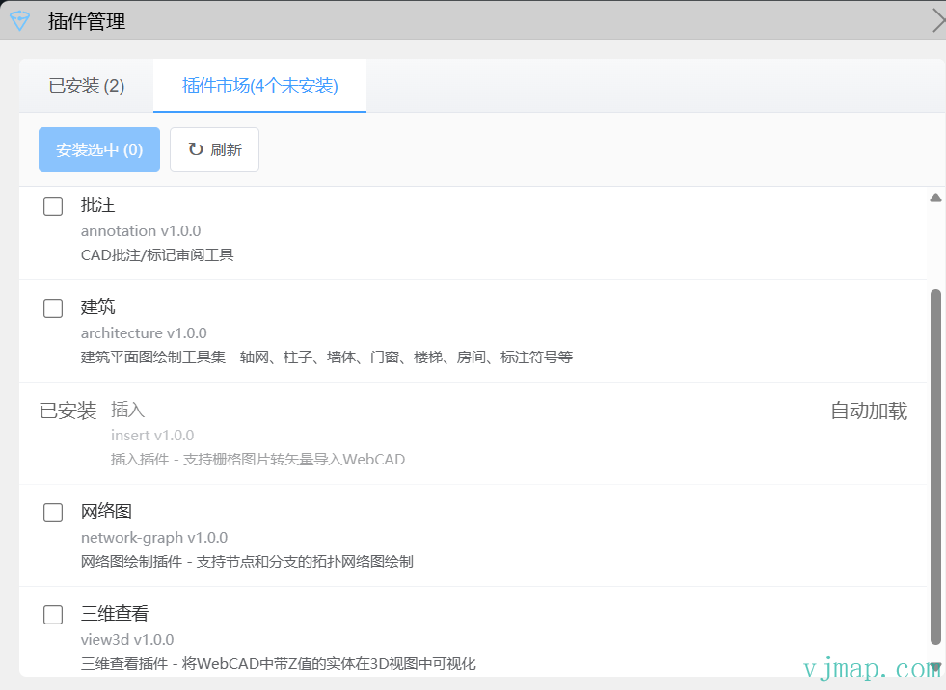Click the scroll-up arrow of plugin list
This screenshot has height=690, width=946.
click(934, 199)
